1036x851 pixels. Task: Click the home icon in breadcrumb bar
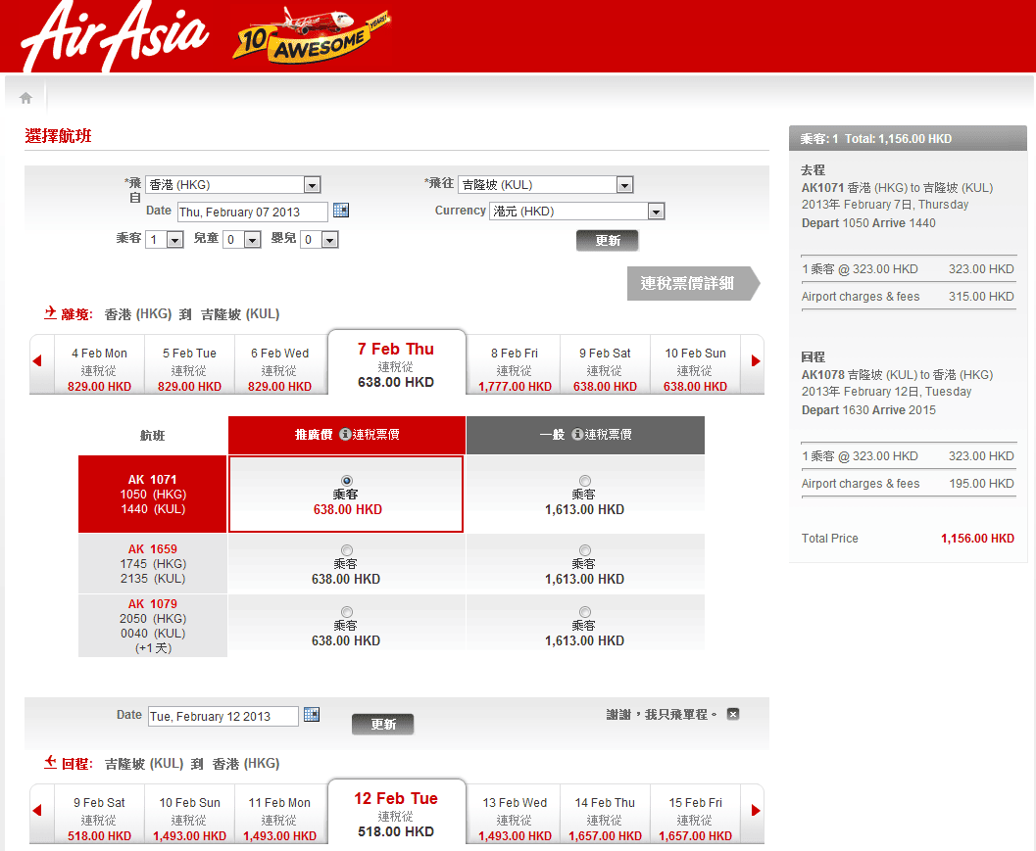pos(25,98)
